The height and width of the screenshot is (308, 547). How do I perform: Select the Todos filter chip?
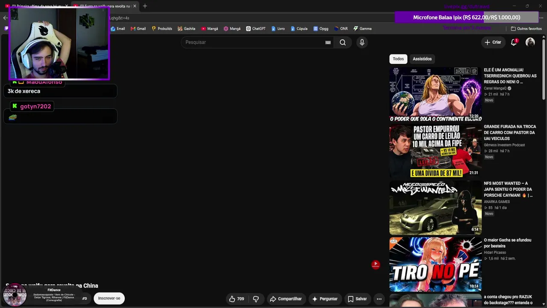tap(398, 59)
